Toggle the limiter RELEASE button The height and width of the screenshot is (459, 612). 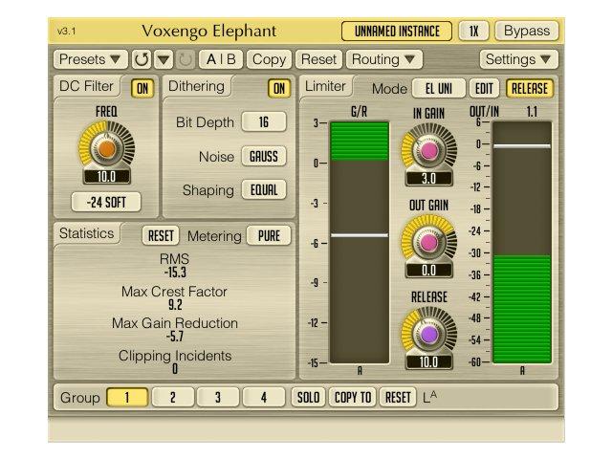pyautogui.click(x=530, y=89)
